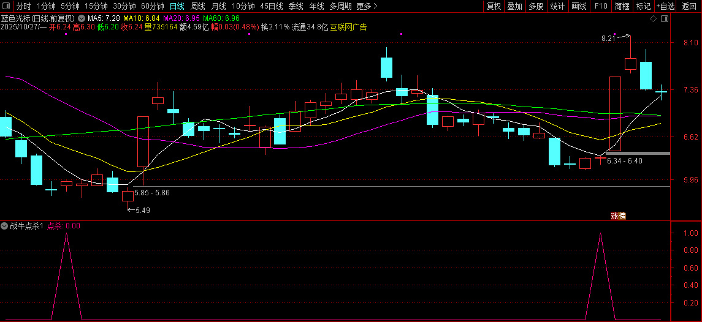The image size is (702, 322).
Task: Click the 量735164 volume value
Action: point(161,28)
